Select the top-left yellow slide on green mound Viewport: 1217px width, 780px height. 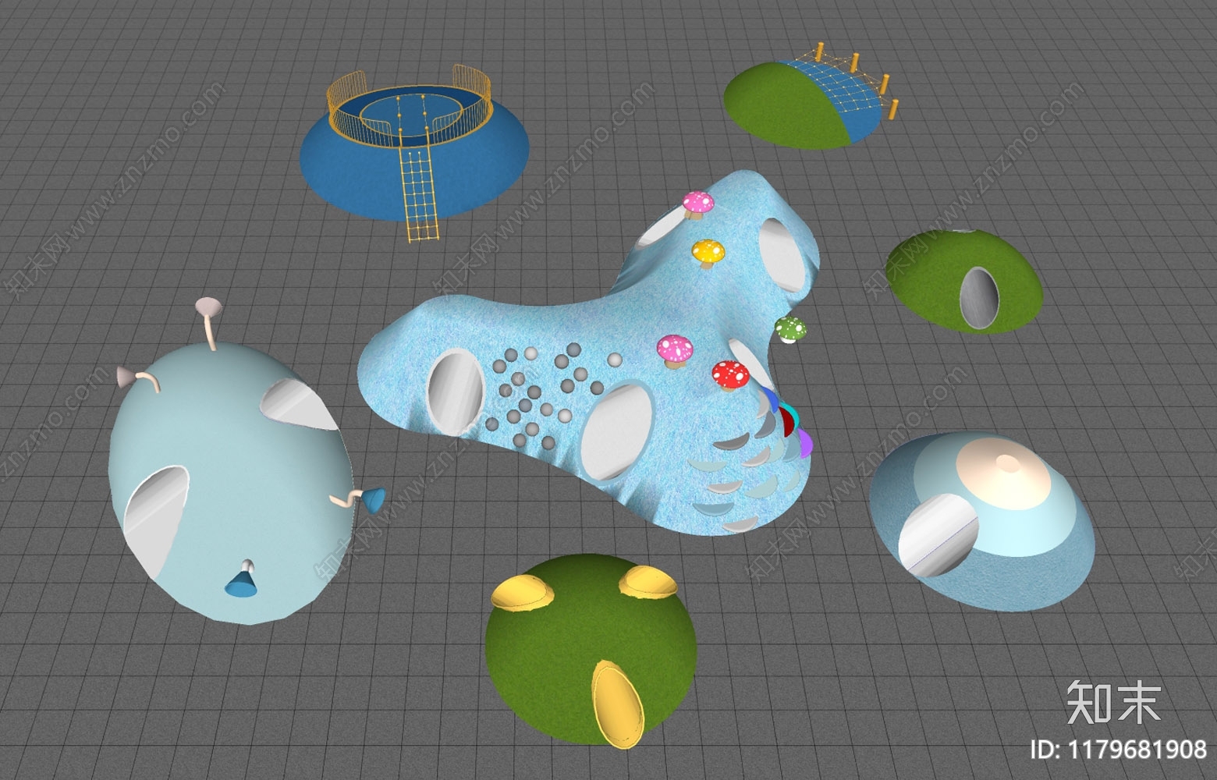pos(523,593)
